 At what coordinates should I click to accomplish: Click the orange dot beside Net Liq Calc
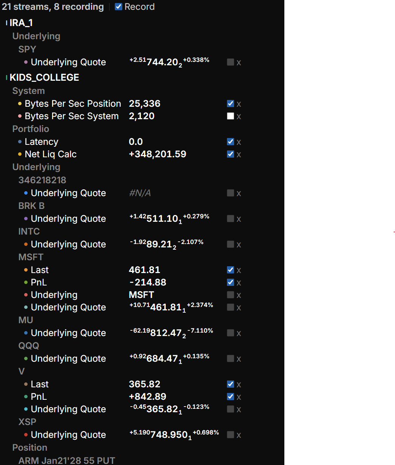click(x=20, y=154)
